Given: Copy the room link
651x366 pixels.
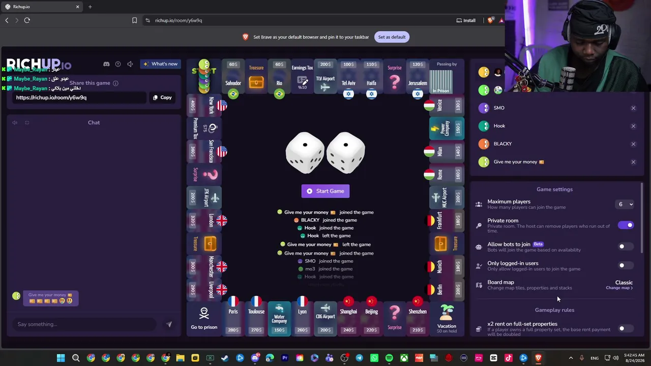Looking at the screenshot, I should pos(162,98).
